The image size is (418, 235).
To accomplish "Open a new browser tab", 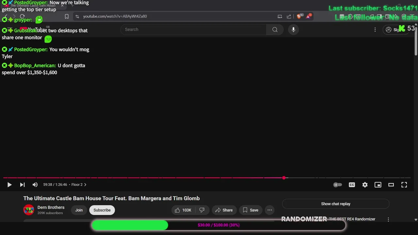I will pyautogui.click(x=72, y=6).
